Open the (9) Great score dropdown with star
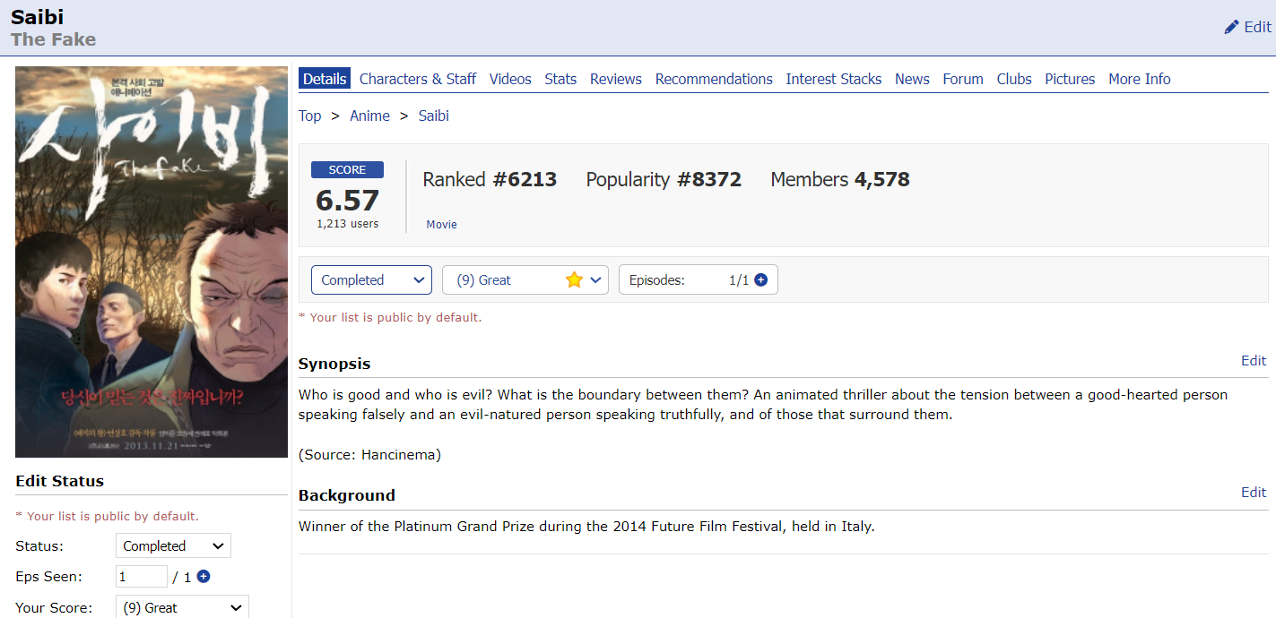 (525, 280)
